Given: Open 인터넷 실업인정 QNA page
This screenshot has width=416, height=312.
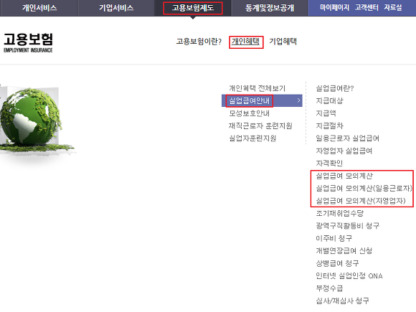Looking at the screenshot, I should coord(349,275).
